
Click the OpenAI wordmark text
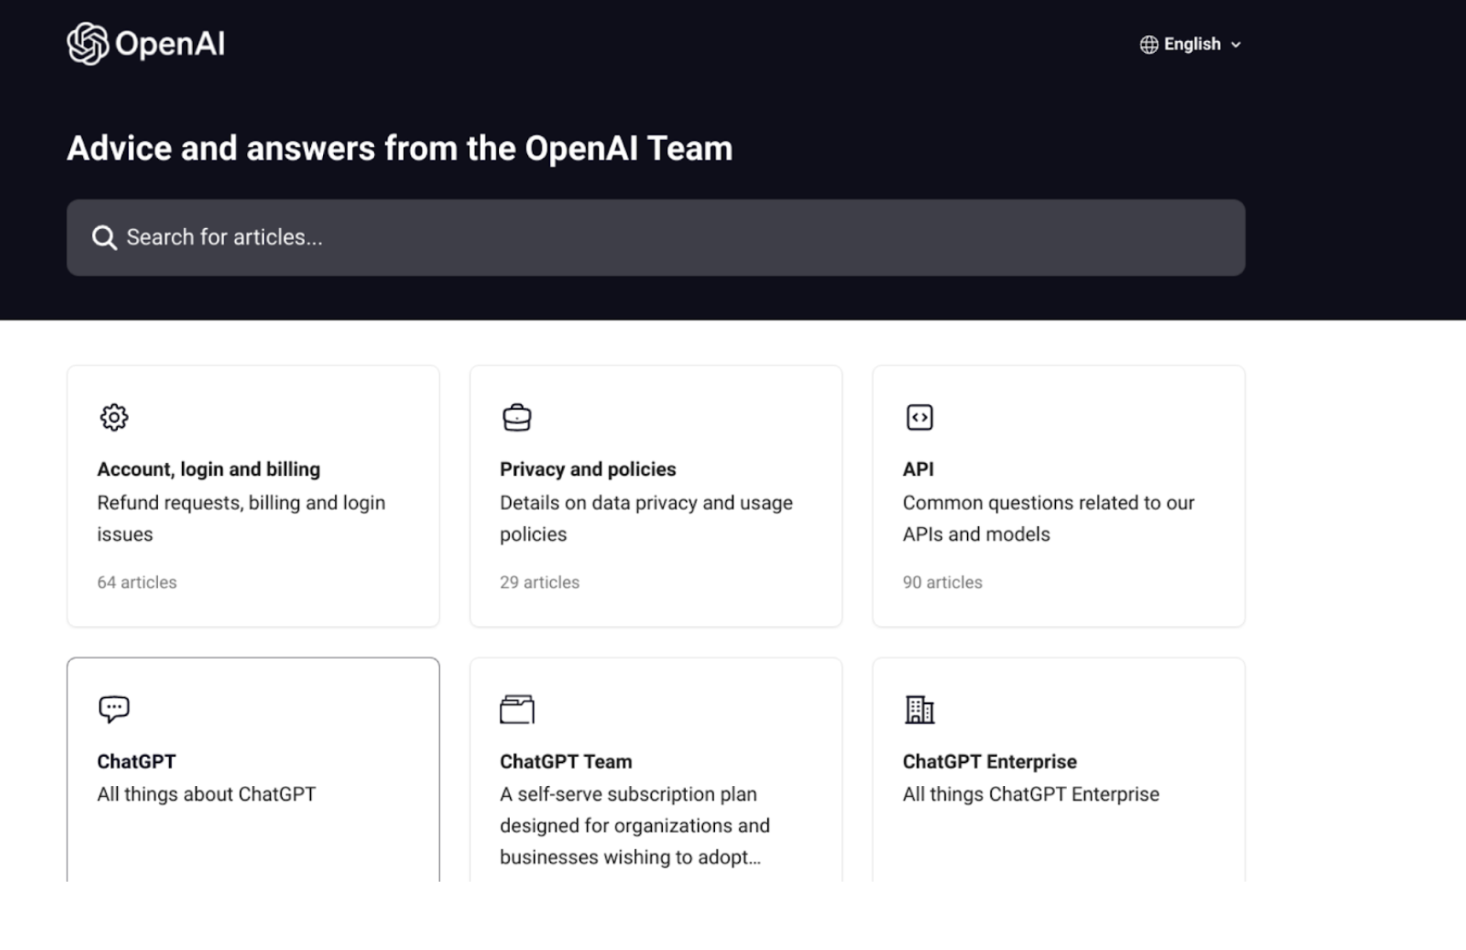[170, 44]
